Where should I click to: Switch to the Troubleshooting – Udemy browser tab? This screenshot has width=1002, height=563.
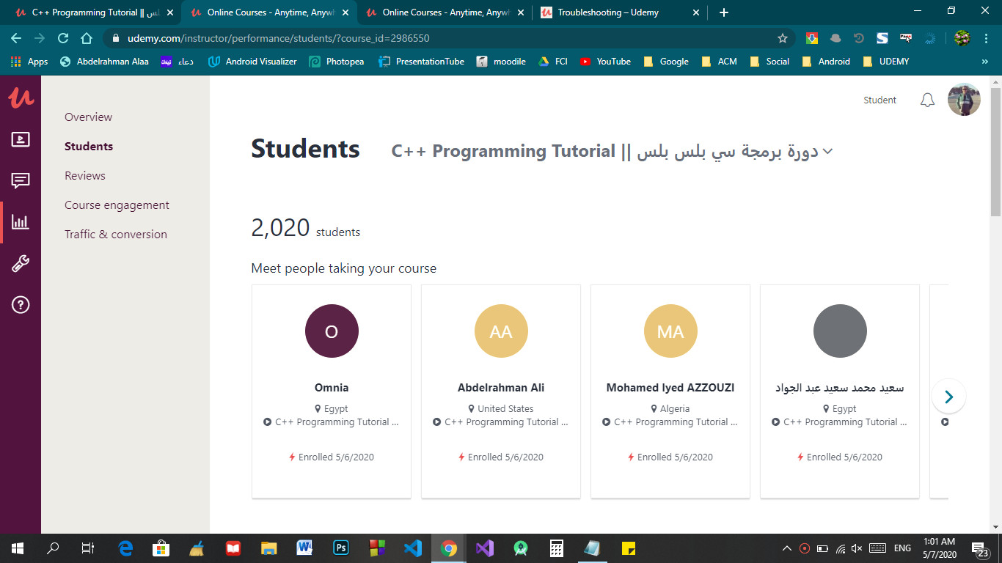(x=615, y=12)
